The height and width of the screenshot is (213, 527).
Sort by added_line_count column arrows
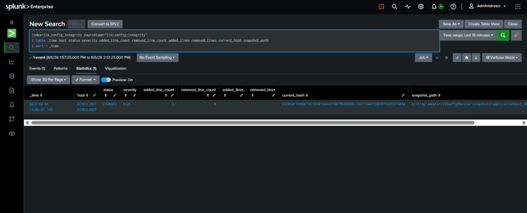coord(166,96)
